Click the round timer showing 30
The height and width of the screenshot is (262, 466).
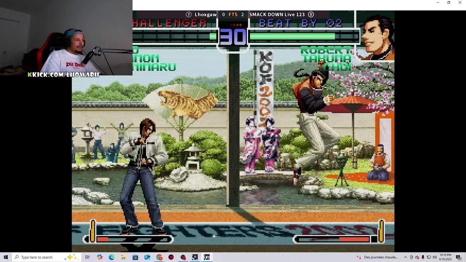(x=233, y=37)
